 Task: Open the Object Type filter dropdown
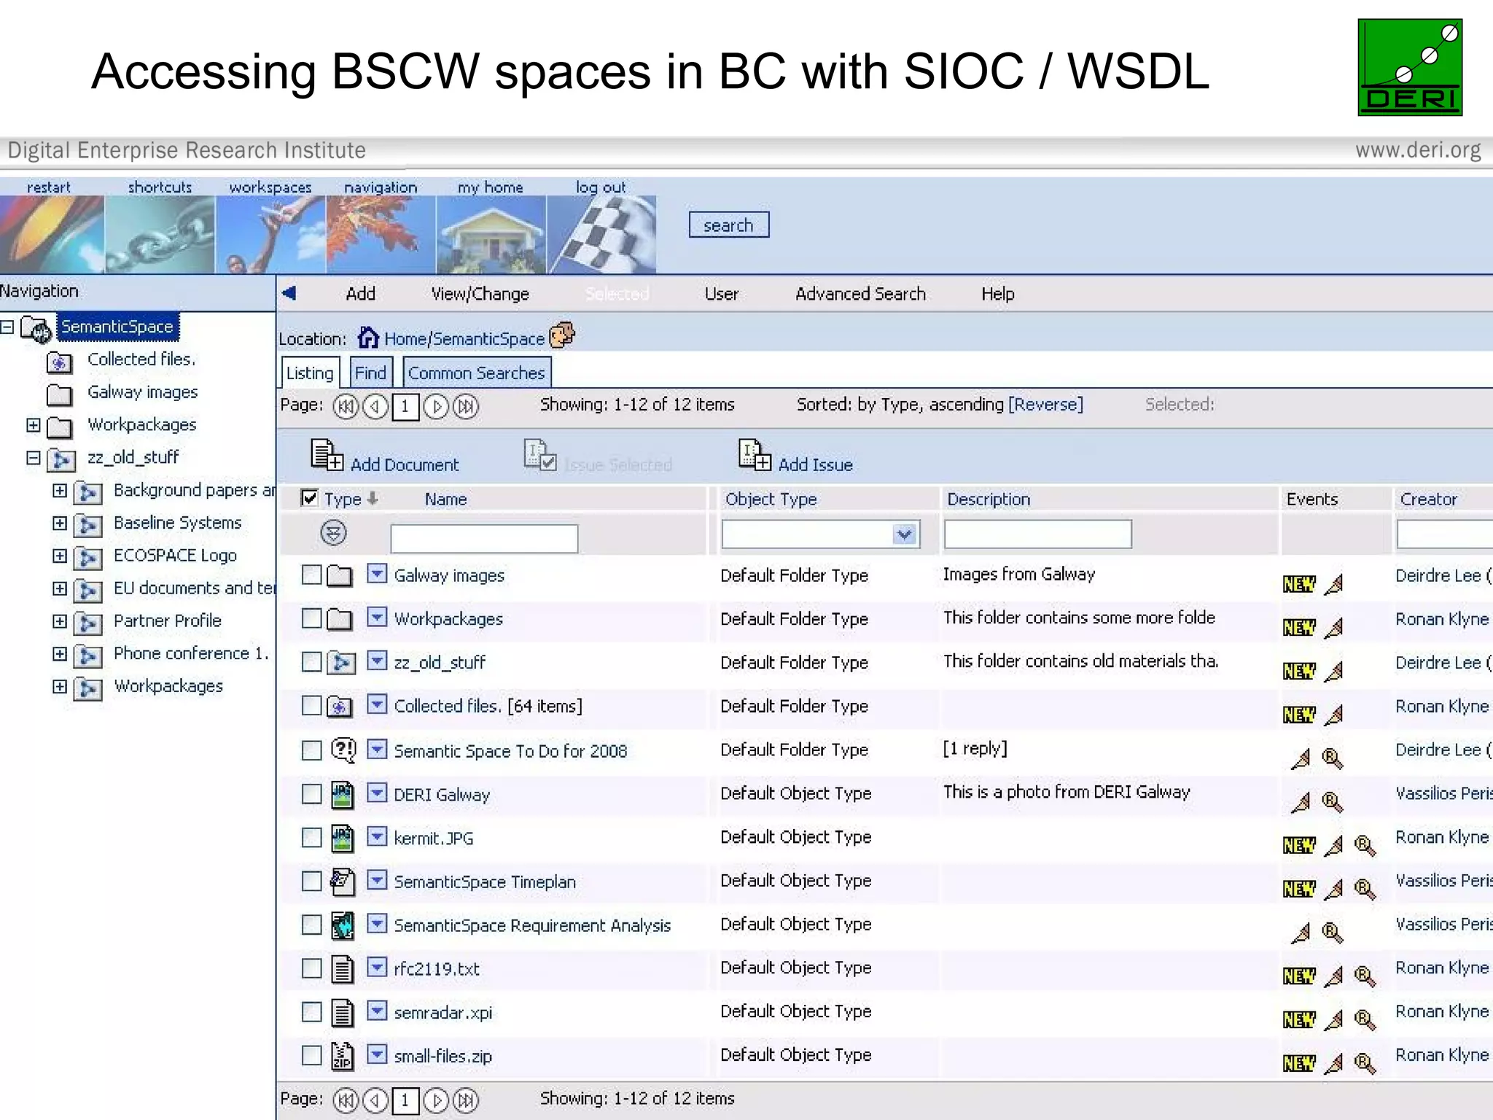coord(904,534)
